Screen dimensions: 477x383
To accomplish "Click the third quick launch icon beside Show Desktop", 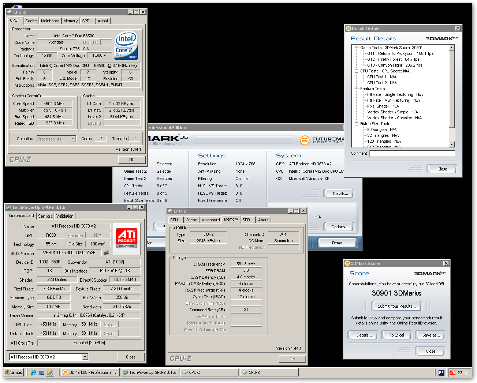I will pos(49,372).
